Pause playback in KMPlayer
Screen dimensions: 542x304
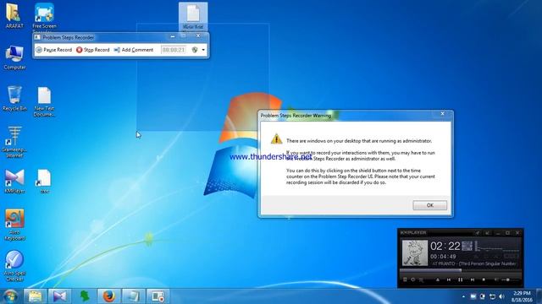(461, 280)
